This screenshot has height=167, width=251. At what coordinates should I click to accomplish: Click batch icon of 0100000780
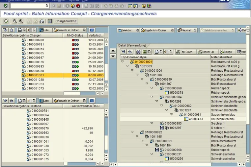(24, 40)
